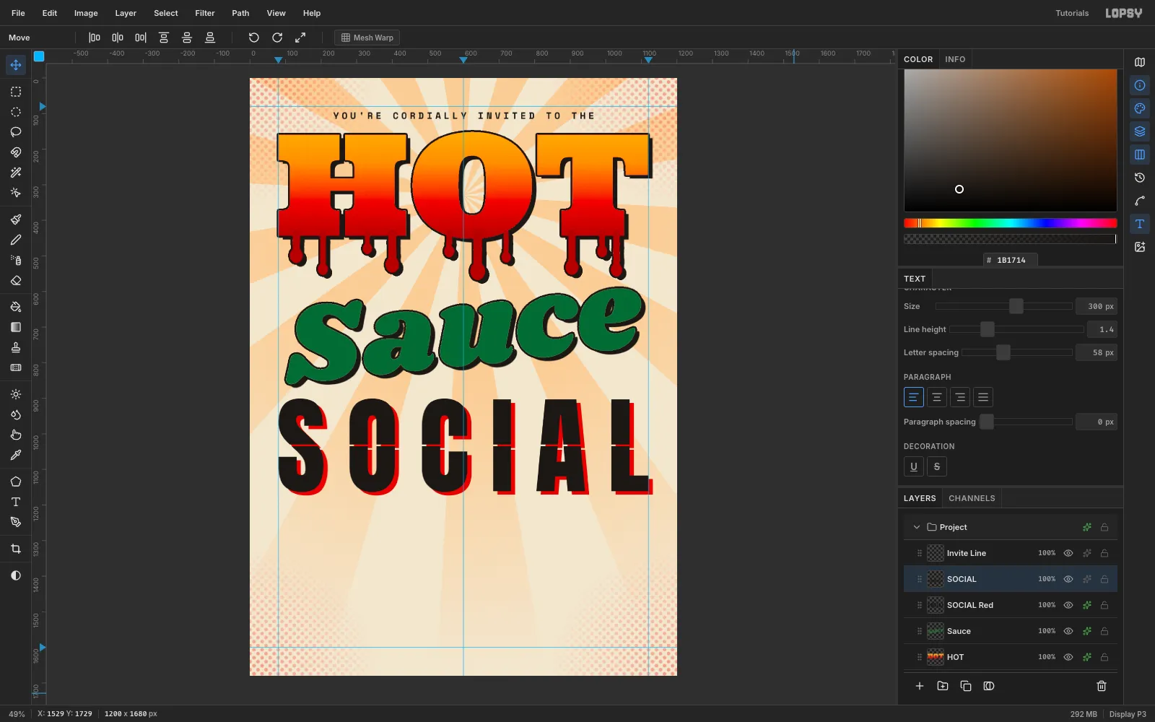Open the Path menu
The height and width of the screenshot is (722, 1155).
point(240,13)
